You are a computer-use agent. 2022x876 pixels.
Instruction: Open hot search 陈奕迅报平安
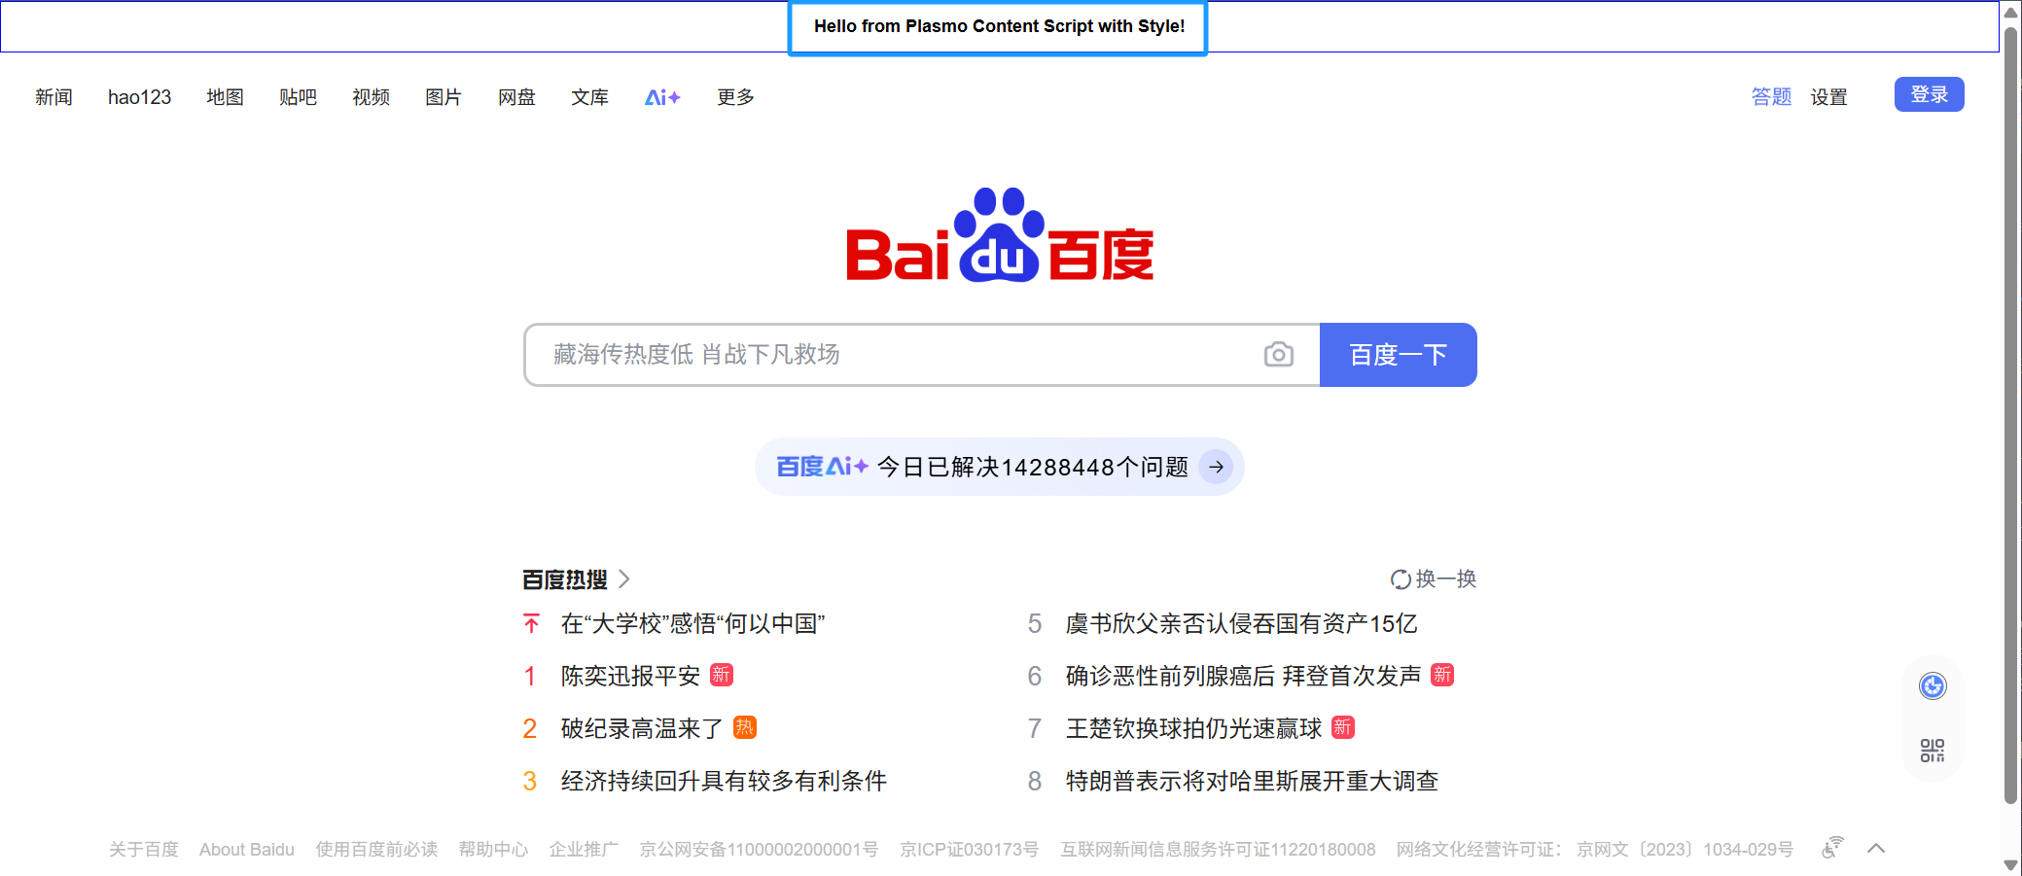coord(630,676)
